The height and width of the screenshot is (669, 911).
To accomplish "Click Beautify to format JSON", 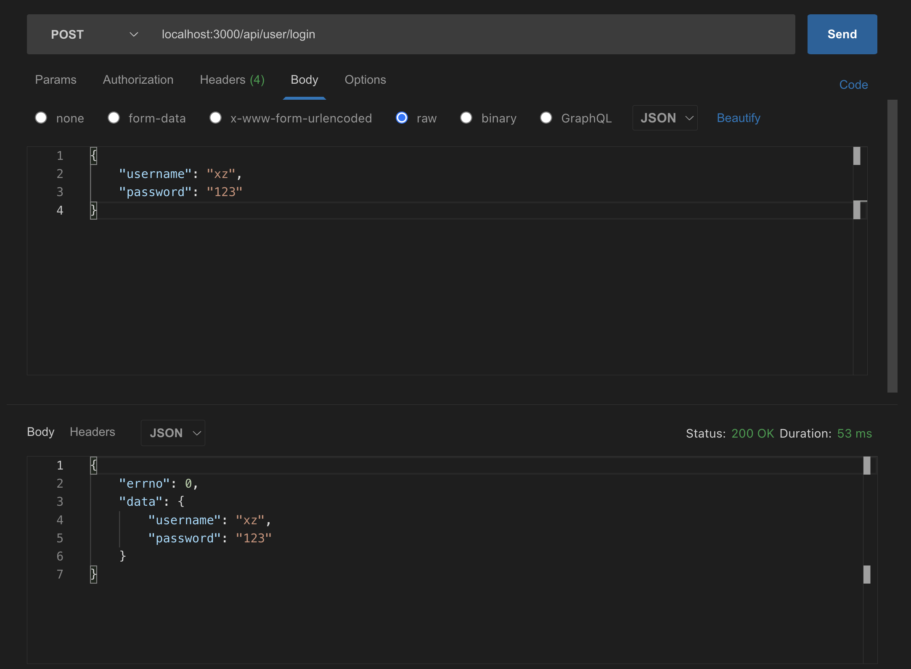I will pyautogui.click(x=738, y=118).
